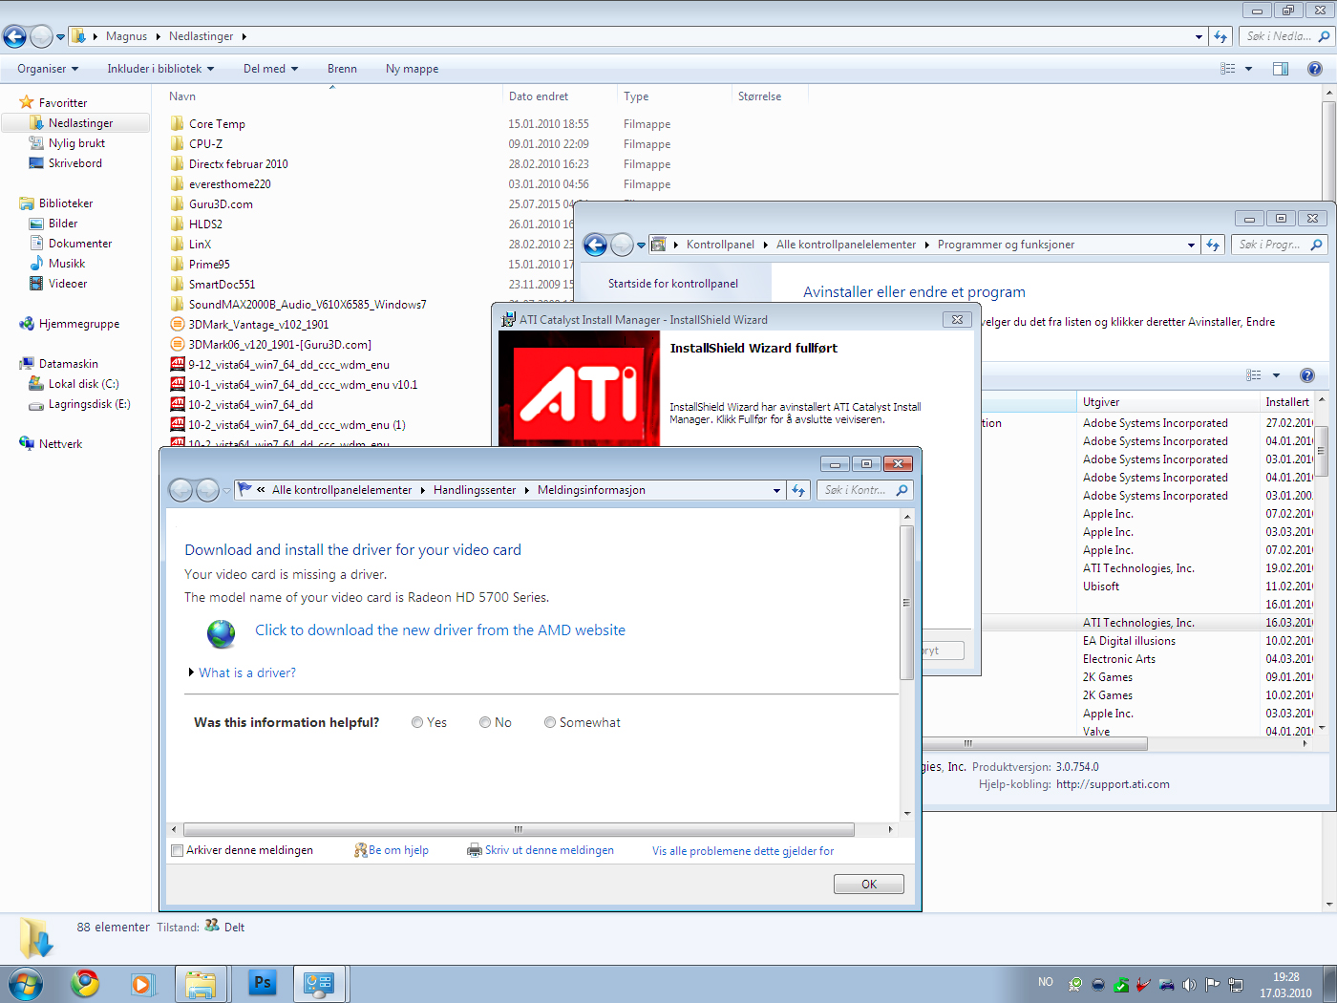Screen dimensions: 1337x1003
Task: Open the media player taskbar icon
Action: coord(142,983)
